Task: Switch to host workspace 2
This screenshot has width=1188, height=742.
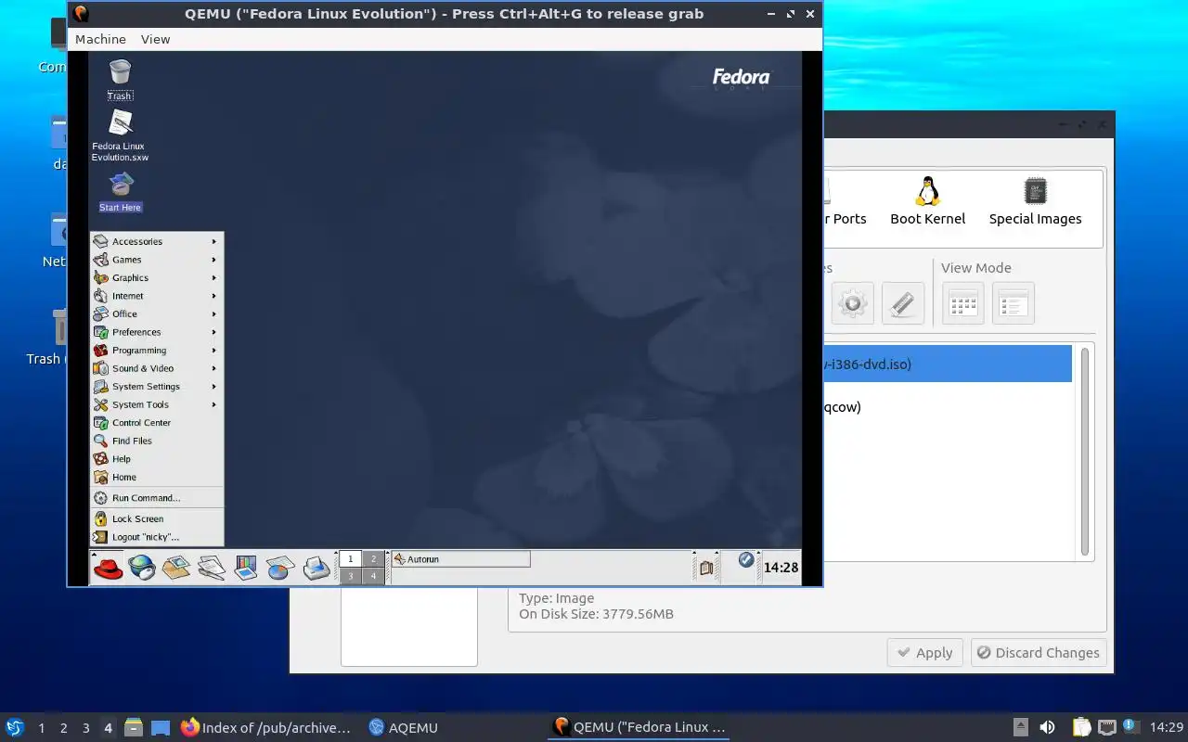Action: pyautogui.click(x=63, y=728)
